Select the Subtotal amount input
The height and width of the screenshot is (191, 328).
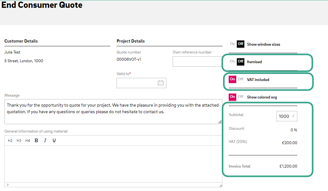(284, 116)
